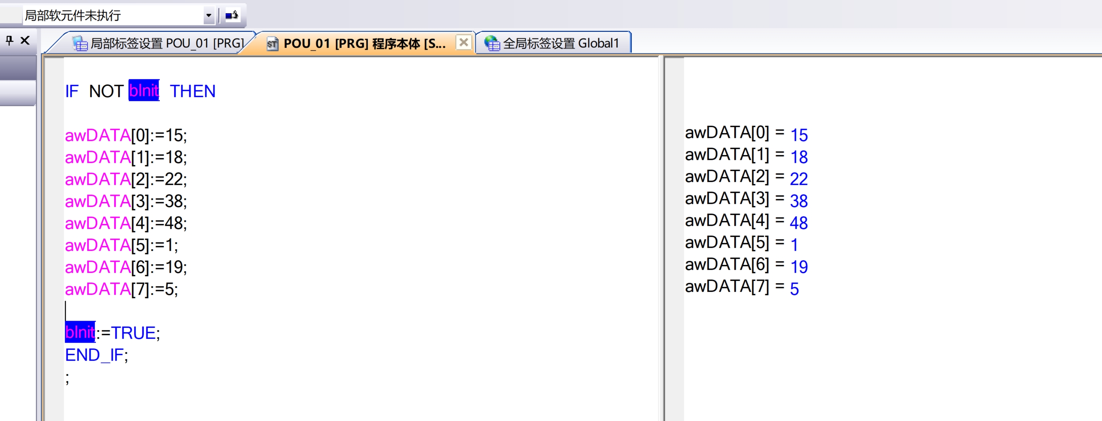Click the ST icon on the POU_01 程序本体 tab

pyautogui.click(x=272, y=44)
